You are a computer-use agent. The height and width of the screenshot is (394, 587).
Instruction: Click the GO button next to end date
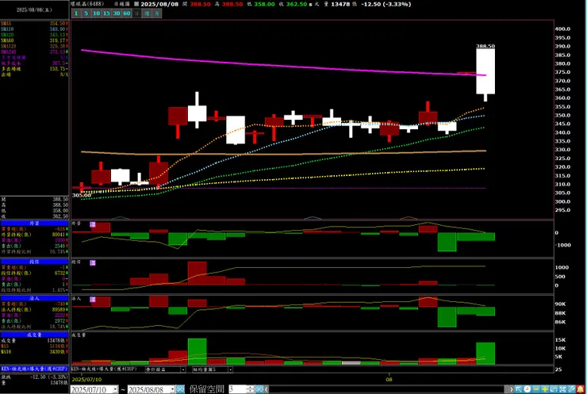point(180,389)
